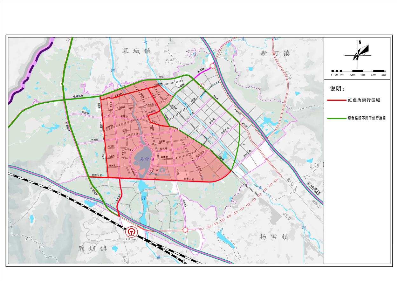398x281 pixels.
Task: Click the black and white scale bar
Action: pos(357,71)
